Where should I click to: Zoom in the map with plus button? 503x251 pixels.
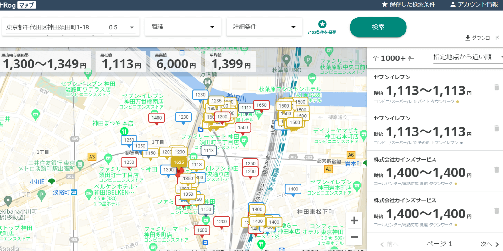click(x=354, y=221)
